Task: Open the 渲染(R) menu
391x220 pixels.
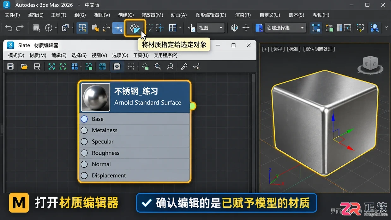Action: pyautogui.click(x=243, y=15)
